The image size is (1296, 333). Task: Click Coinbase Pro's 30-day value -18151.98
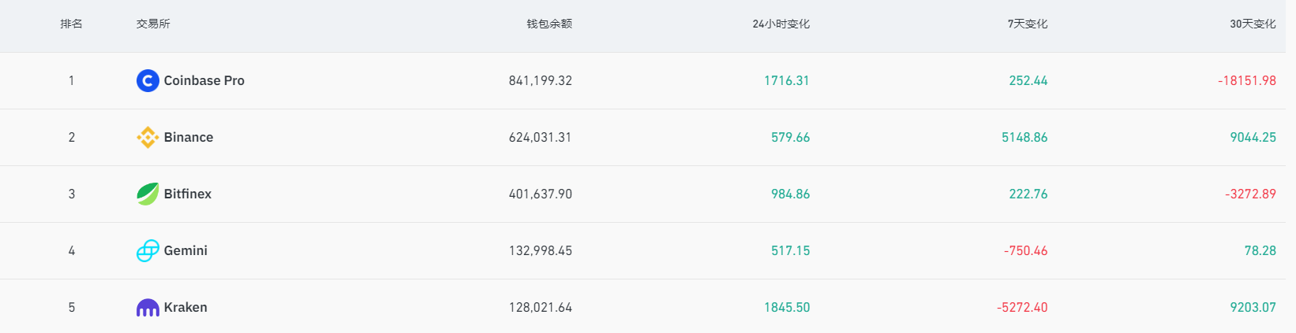pos(1247,80)
